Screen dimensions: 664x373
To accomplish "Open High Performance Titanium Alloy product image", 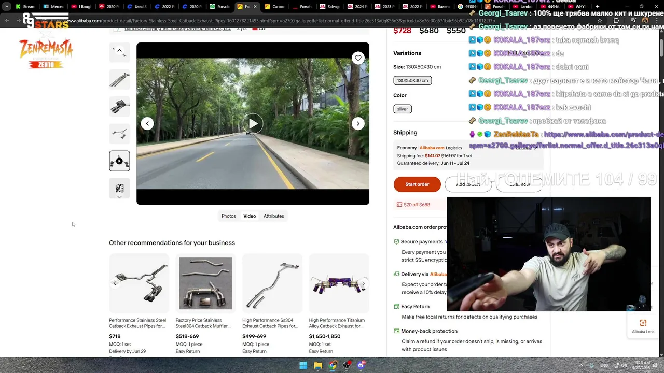I will click(x=339, y=283).
